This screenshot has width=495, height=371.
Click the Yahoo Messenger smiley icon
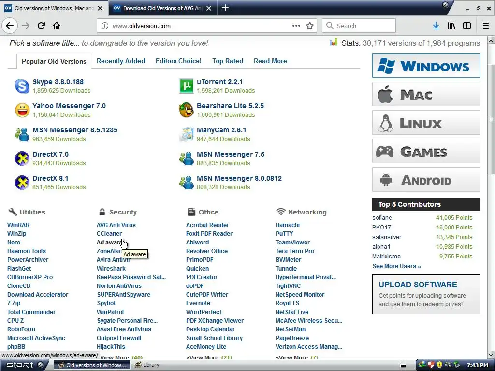[x=22, y=110]
